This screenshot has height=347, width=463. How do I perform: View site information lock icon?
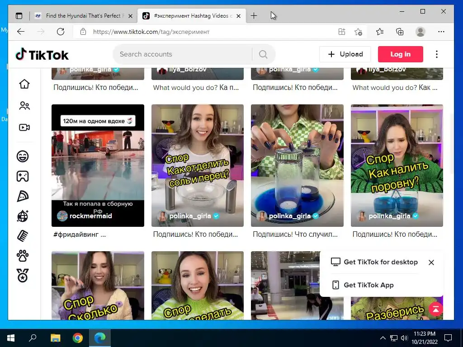83,32
